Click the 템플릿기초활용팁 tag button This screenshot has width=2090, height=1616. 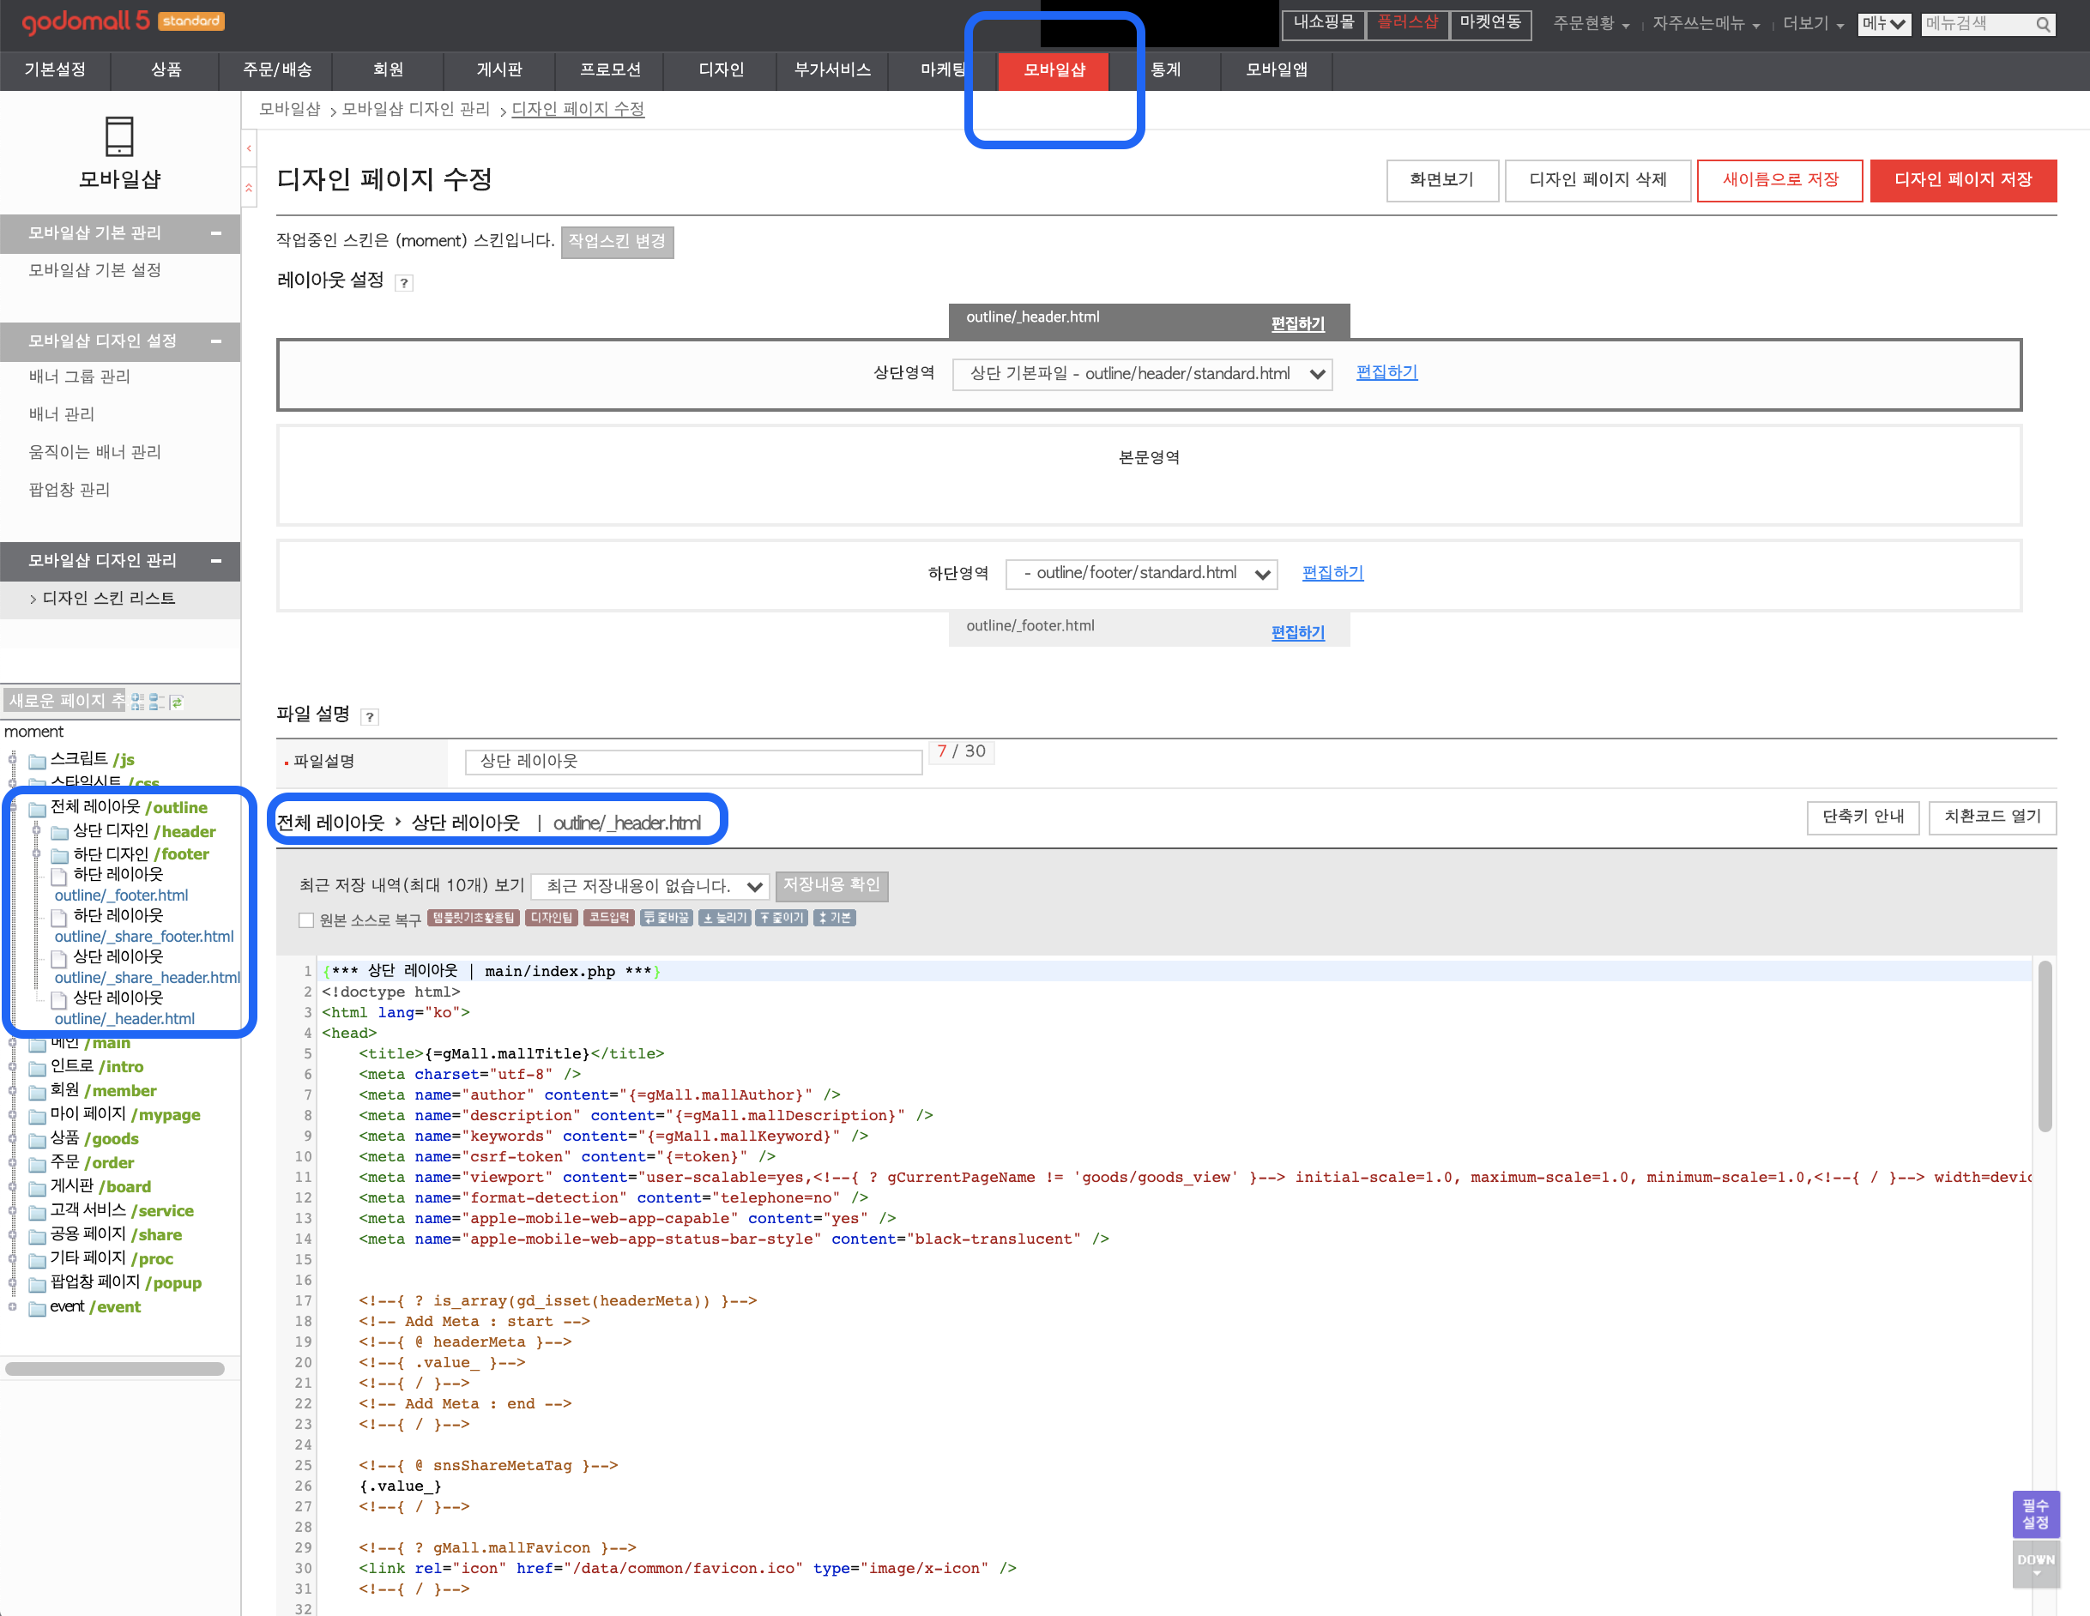click(474, 919)
